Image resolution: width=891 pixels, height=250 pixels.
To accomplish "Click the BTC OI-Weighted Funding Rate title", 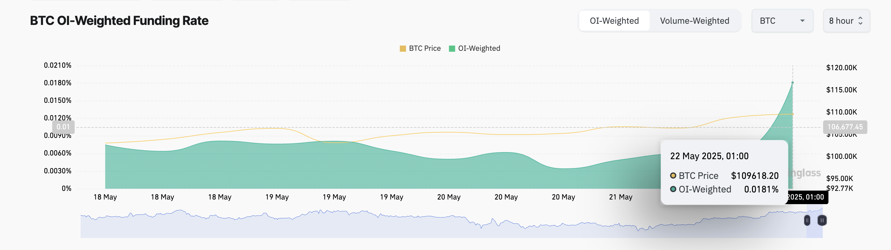I will (x=119, y=21).
